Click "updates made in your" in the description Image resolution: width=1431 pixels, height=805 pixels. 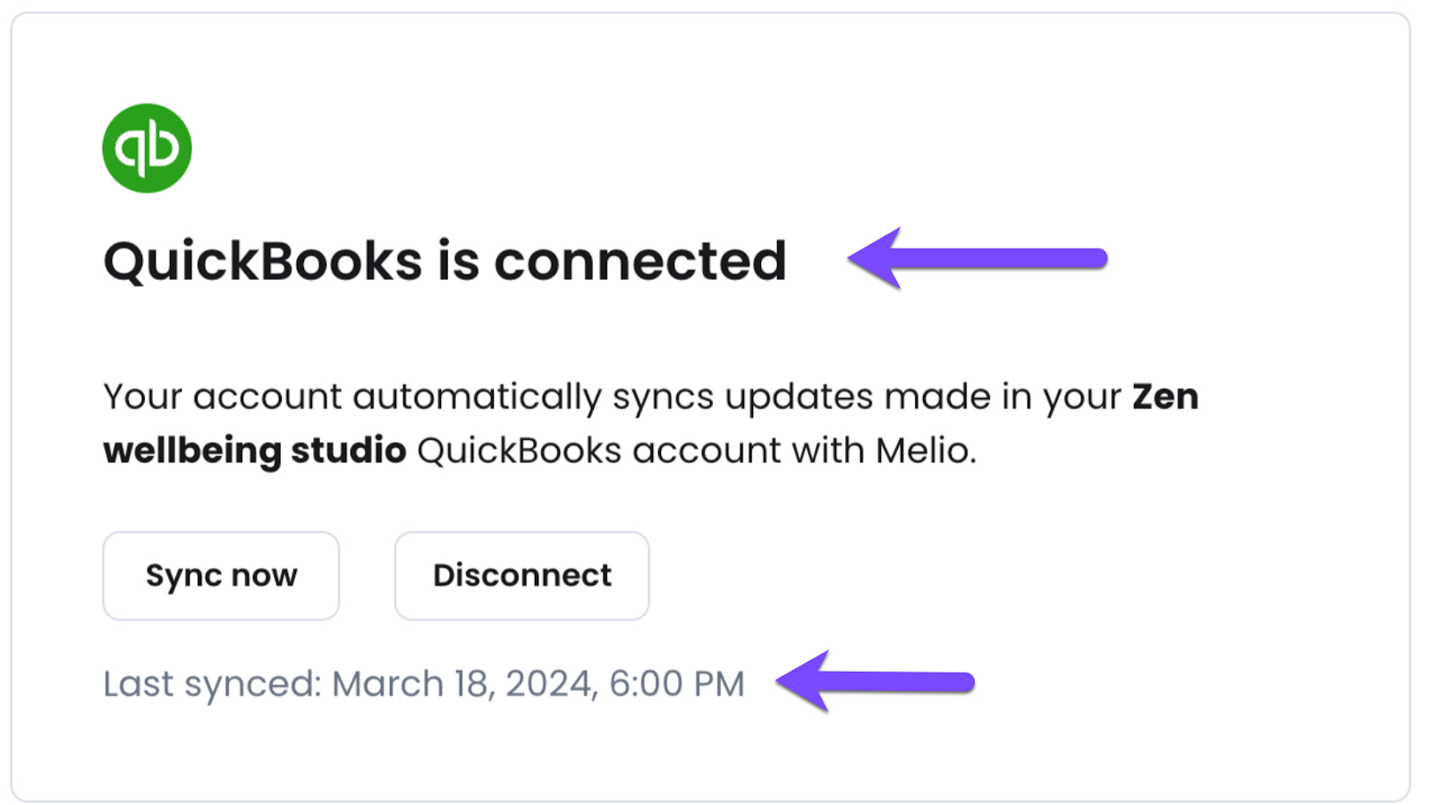pos(923,397)
